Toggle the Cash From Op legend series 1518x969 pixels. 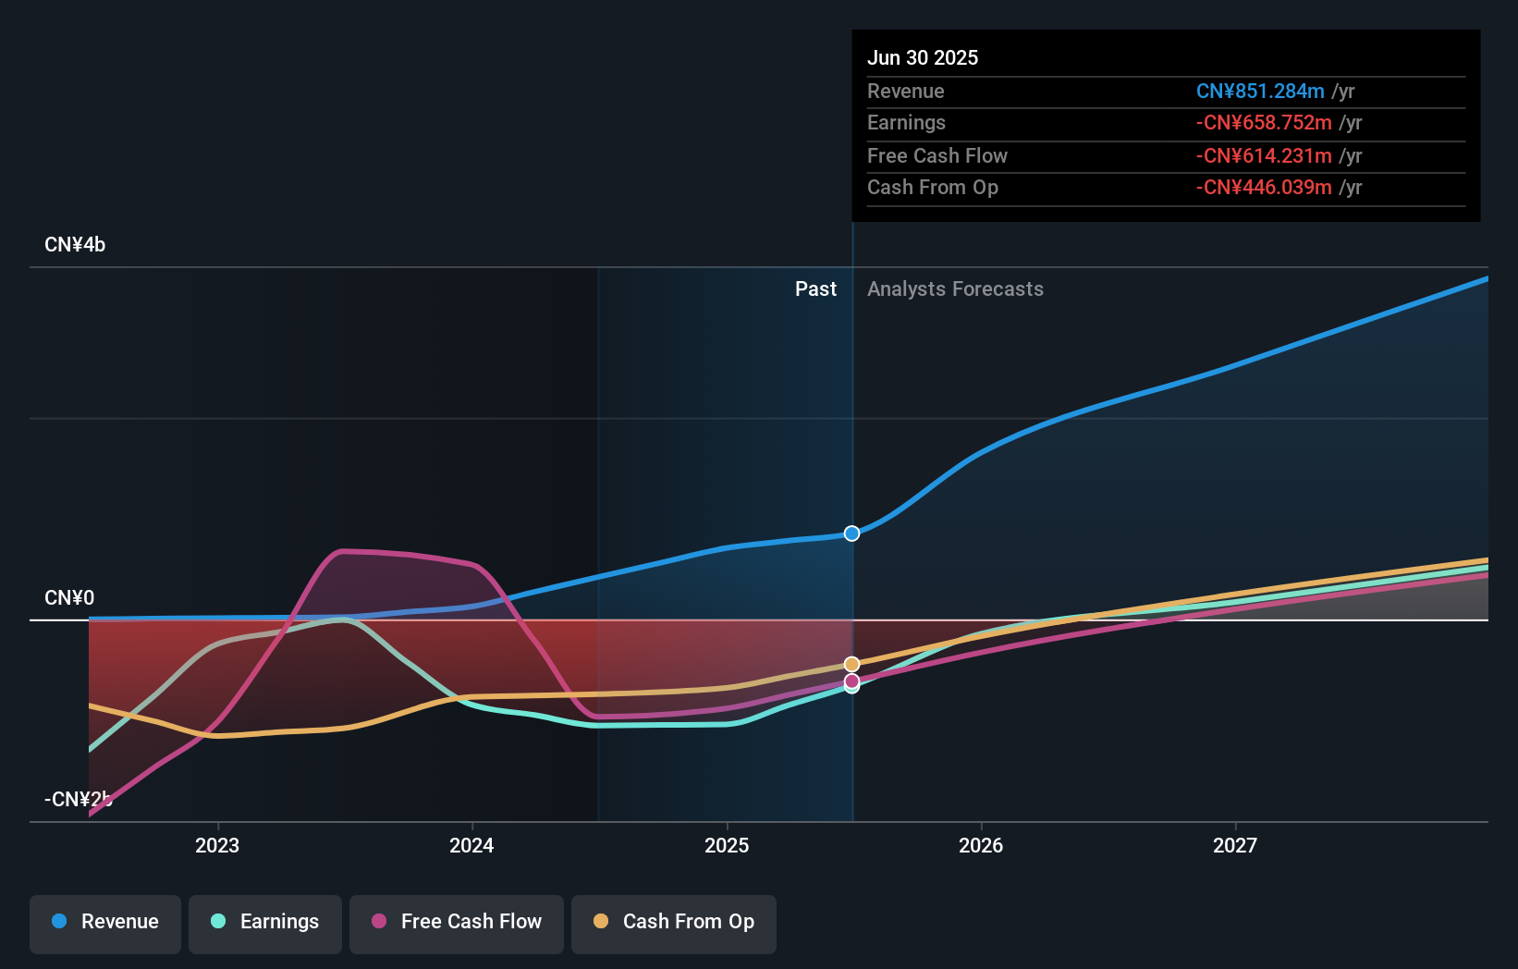click(674, 924)
